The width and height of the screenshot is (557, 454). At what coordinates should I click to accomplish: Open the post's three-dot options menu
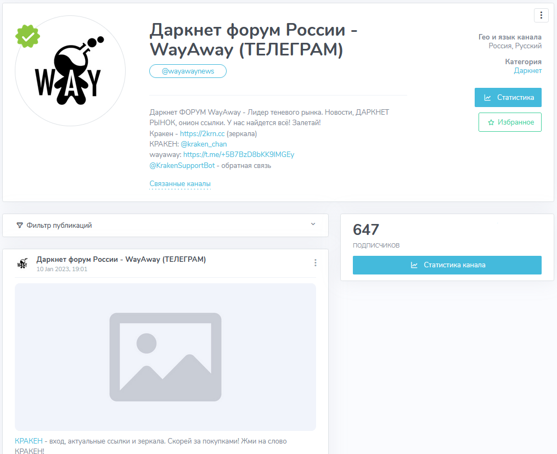pos(315,263)
